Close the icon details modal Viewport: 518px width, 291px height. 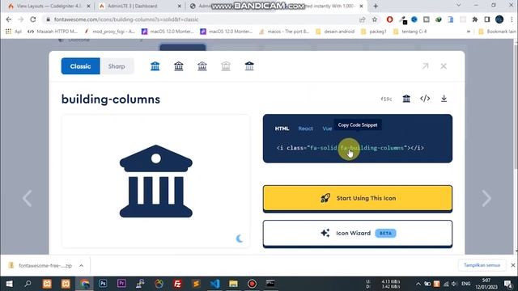tap(444, 66)
